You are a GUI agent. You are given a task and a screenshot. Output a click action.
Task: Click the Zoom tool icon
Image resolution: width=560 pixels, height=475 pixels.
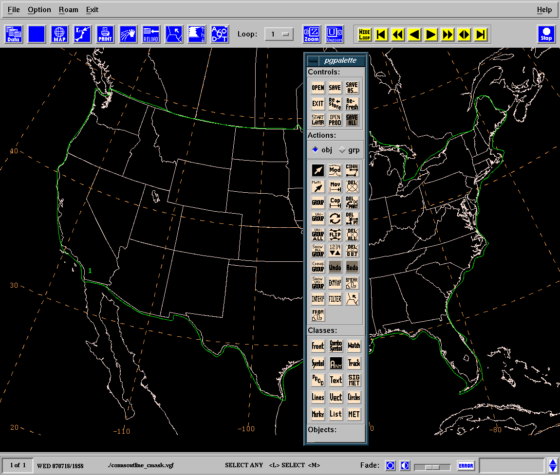tap(312, 35)
